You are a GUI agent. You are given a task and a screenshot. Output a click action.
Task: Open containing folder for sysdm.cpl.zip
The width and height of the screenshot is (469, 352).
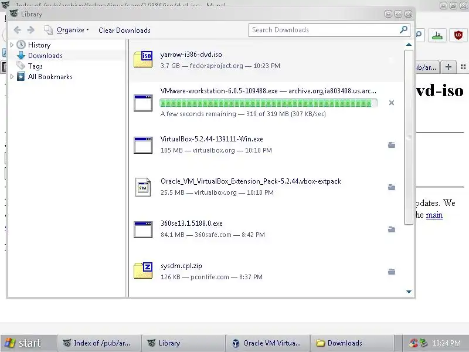click(392, 272)
